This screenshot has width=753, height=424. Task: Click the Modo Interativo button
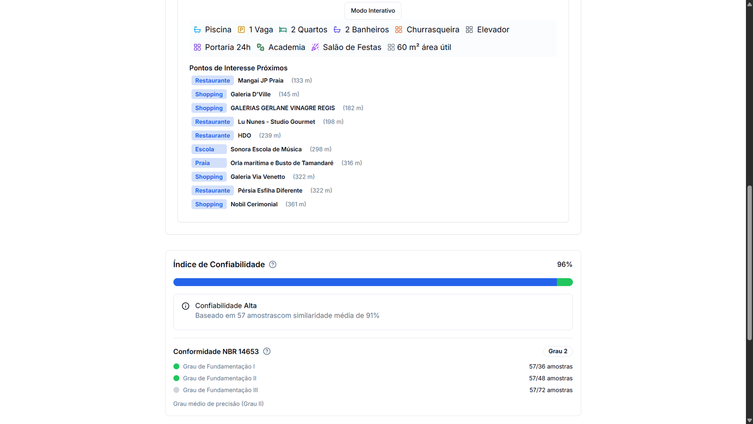pos(373,10)
